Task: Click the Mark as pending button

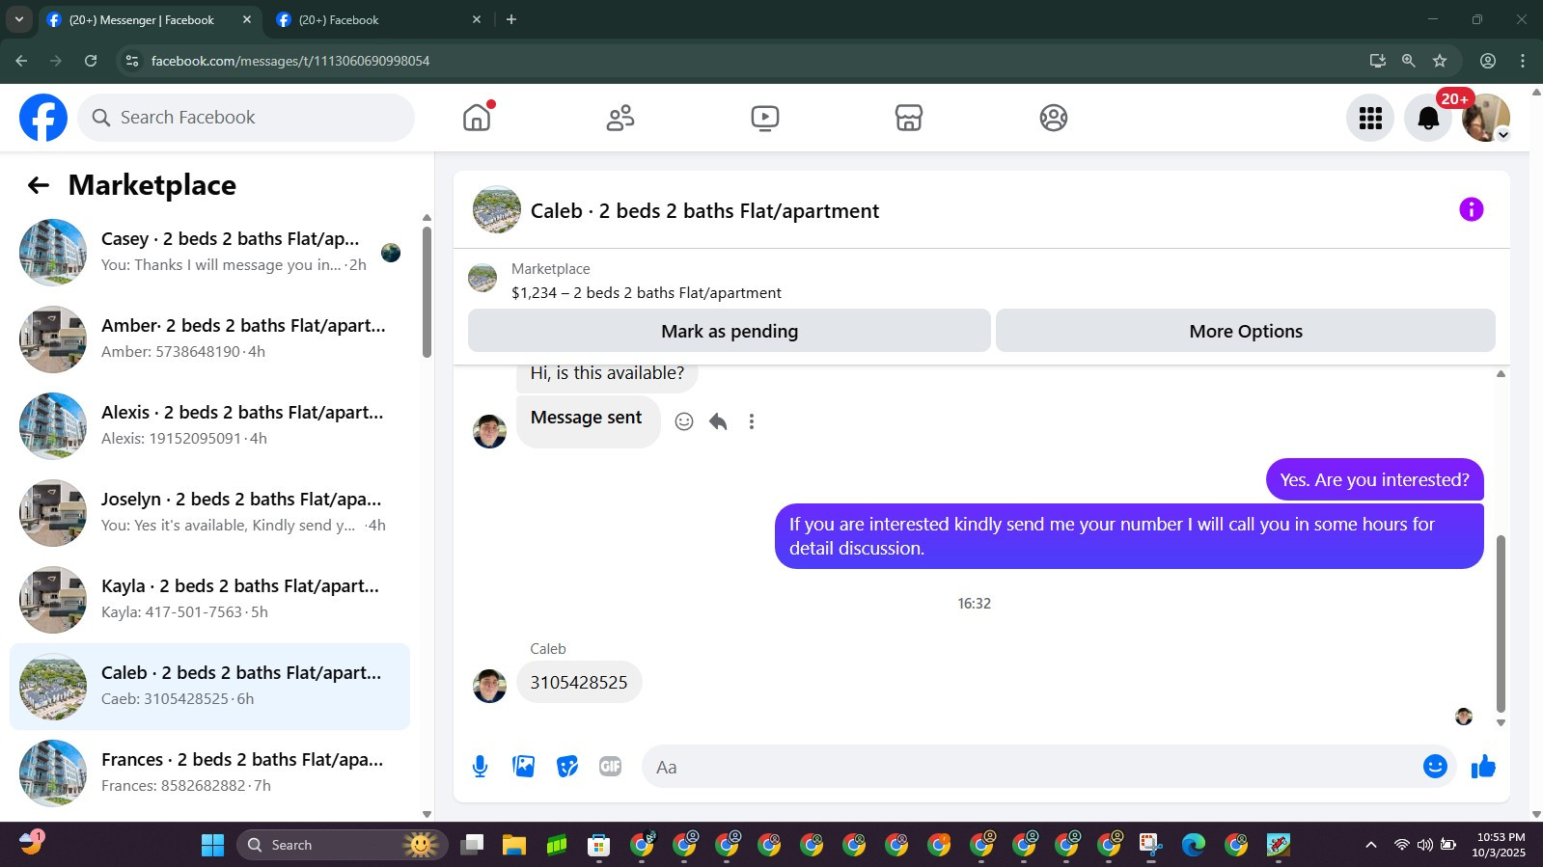Action: [730, 331]
